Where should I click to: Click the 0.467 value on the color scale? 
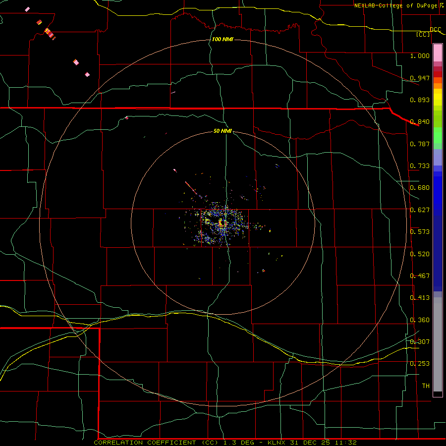click(420, 276)
